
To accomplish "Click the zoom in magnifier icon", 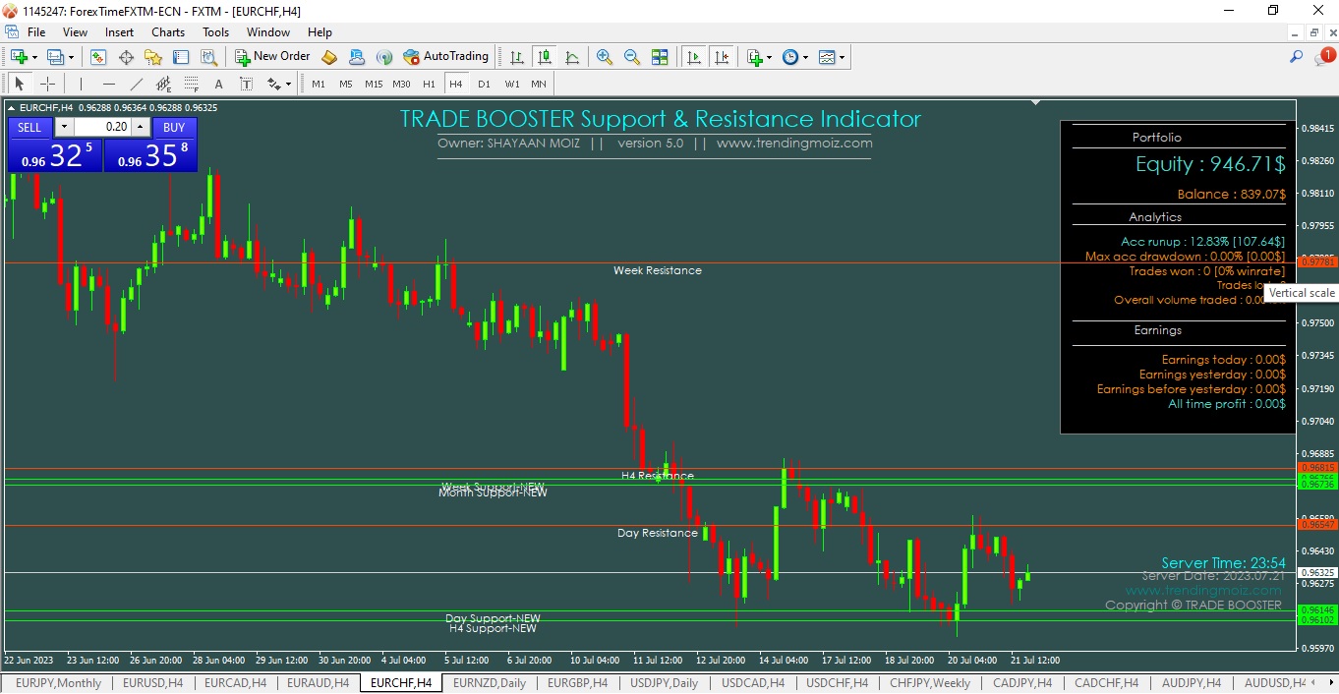I will coord(605,57).
